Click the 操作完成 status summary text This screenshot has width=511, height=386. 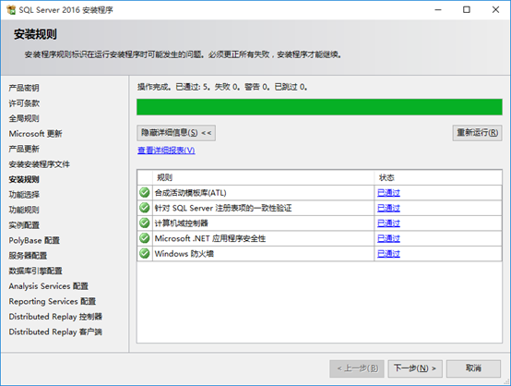222,87
